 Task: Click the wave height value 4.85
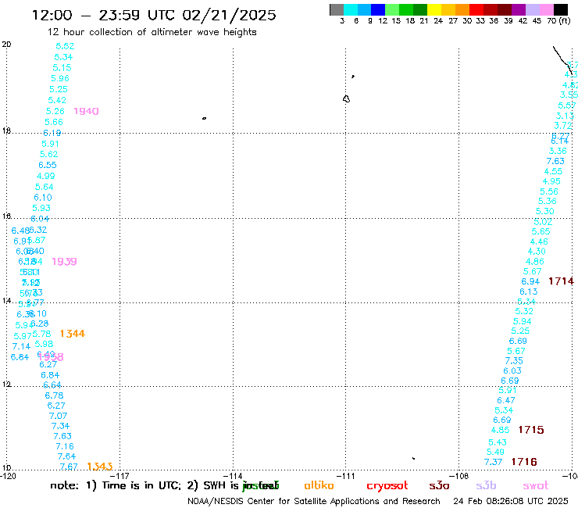pos(500,430)
